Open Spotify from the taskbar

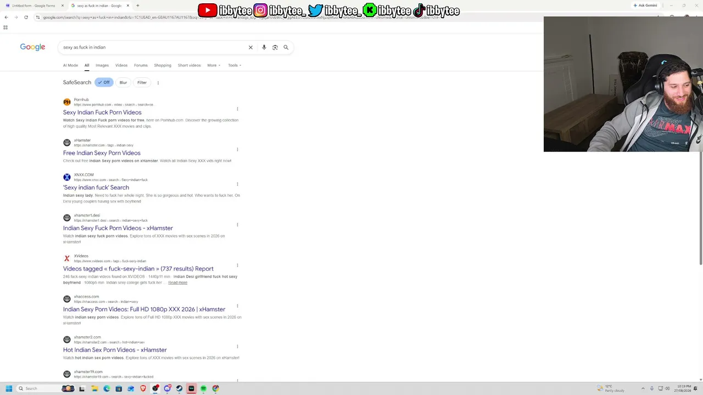(203, 388)
